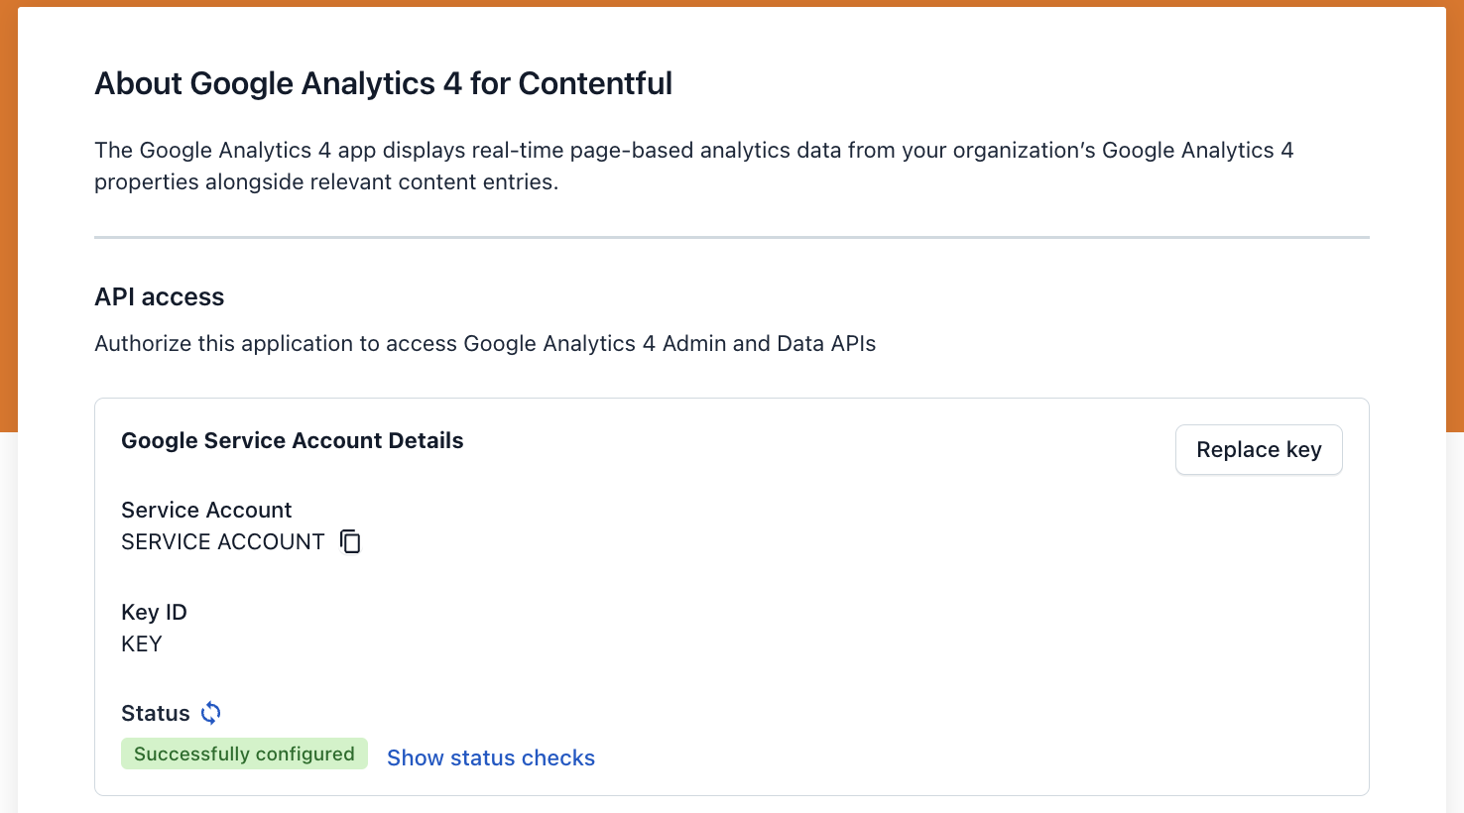Select the SERVICE ACCOUNT value text
This screenshot has width=1464, height=813.
point(222,542)
